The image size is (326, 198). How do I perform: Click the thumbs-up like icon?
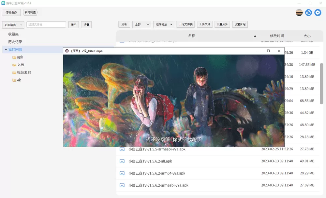click(x=308, y=13)
